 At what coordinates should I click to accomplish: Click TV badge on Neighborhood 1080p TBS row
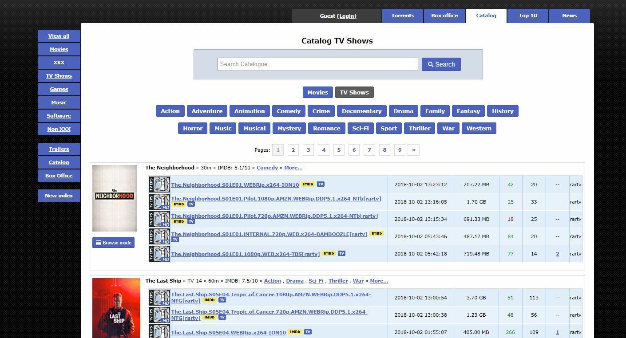click(x=341, y=253)
